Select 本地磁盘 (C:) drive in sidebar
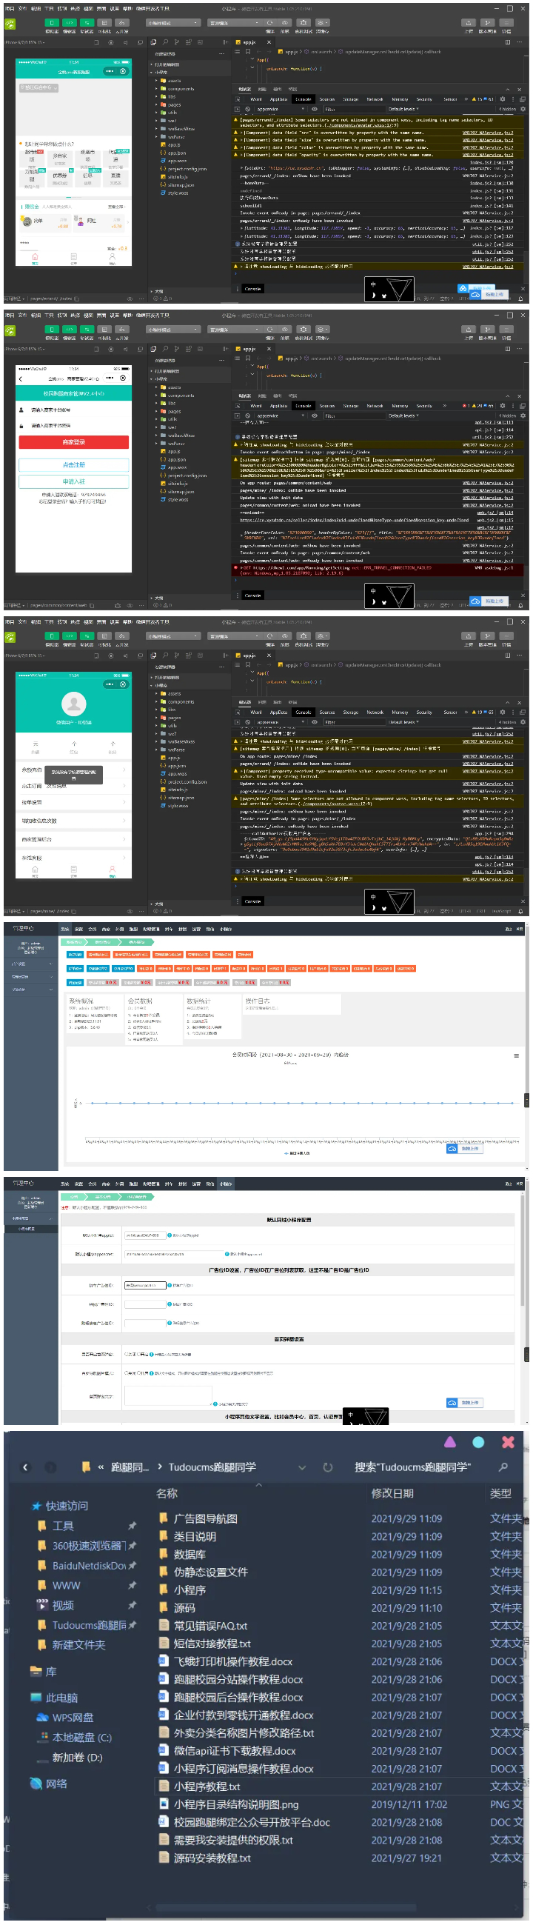The height and width of the screenshot is (1925, 533). click(x=81, y=1738)
